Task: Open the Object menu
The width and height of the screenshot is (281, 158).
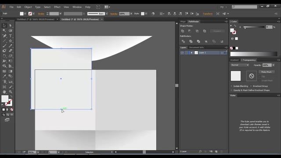Action: (x=28, y=7)
